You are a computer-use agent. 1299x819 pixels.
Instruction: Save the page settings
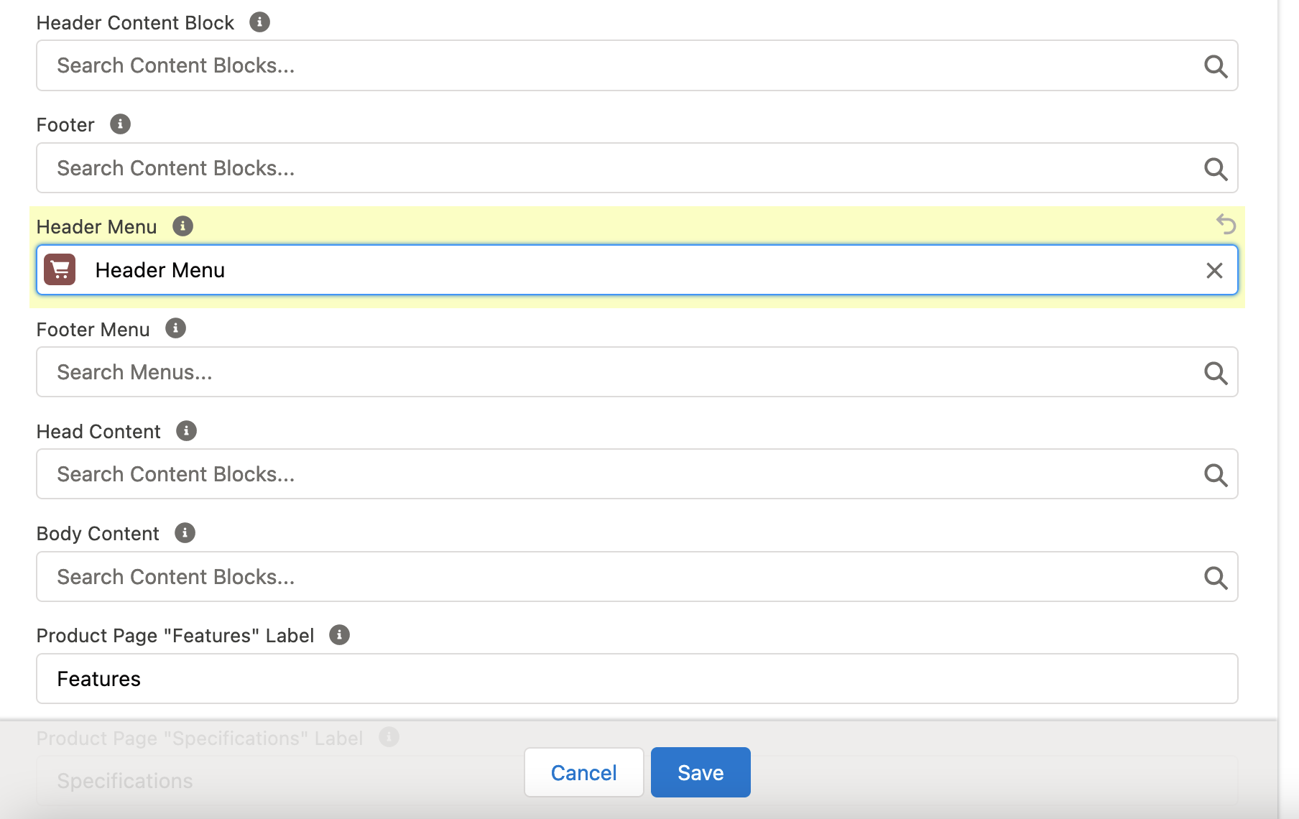click(x=700, y=772)
